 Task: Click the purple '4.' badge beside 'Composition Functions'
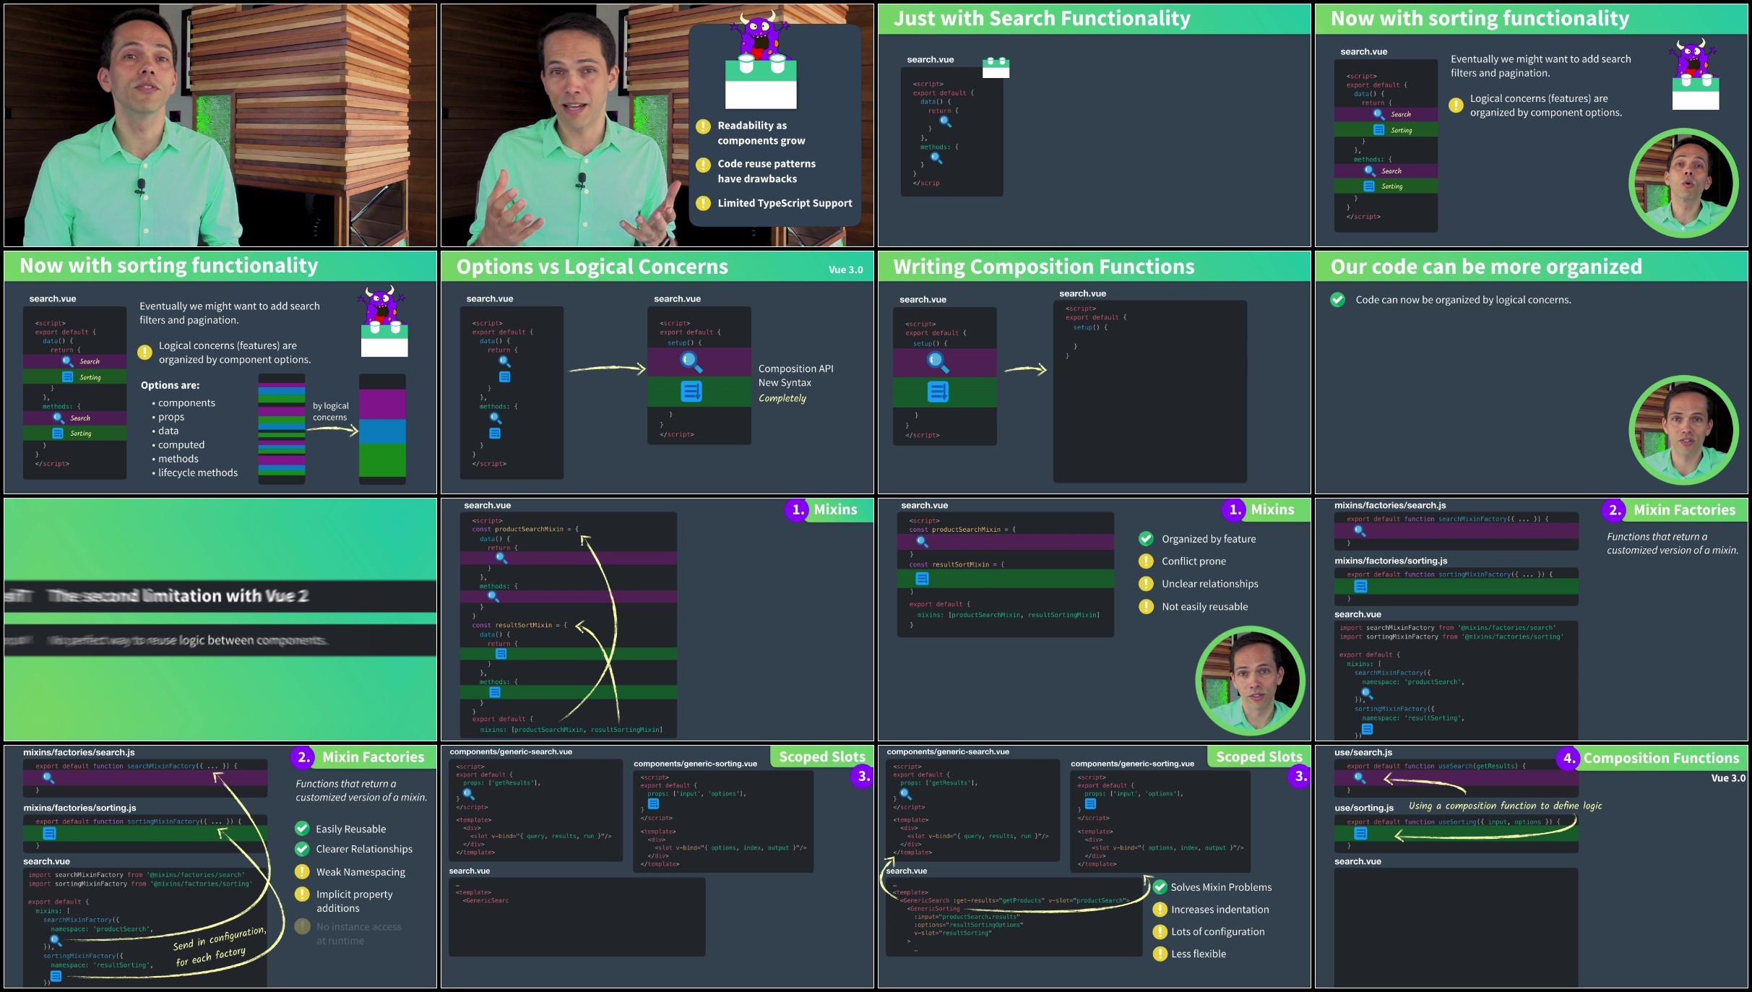[x=1568, y=759]
